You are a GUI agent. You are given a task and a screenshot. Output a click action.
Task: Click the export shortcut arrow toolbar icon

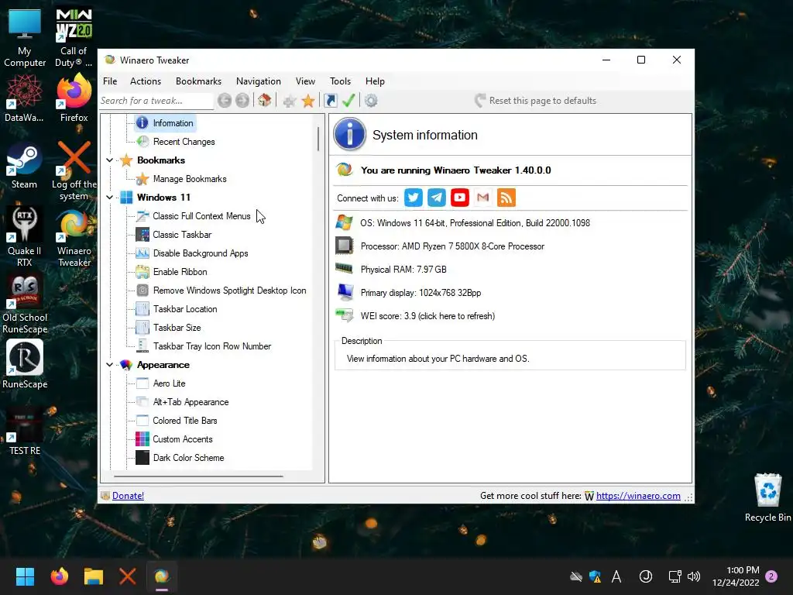(331, 101)
